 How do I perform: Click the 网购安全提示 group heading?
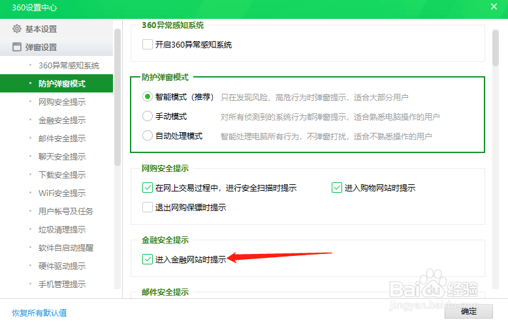coord(165,168)
